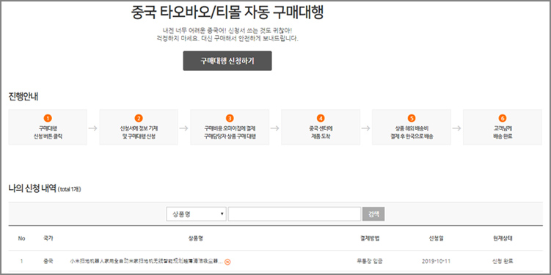Image resolution: width=551 pixels, height=275 pixels.
Task: Click the 검색 search button
Action: [x=373, y=214]
